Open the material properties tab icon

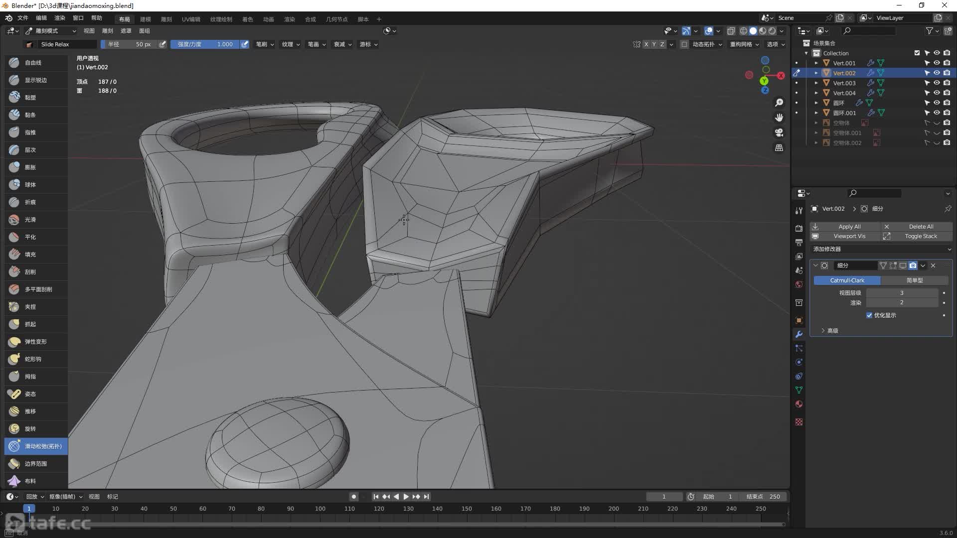pos(799,404)
